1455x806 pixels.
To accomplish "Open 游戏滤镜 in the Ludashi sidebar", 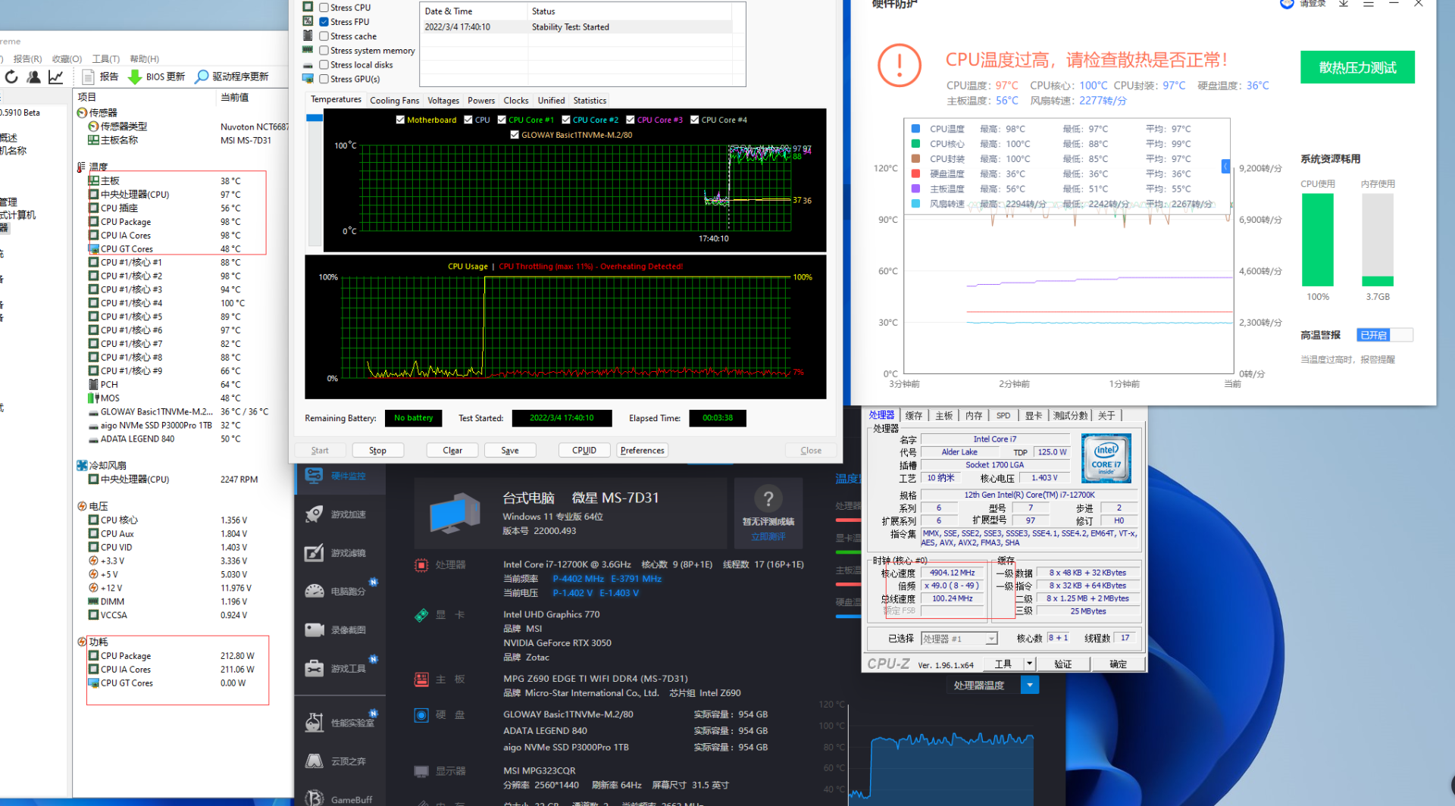I will pos(339,553).
